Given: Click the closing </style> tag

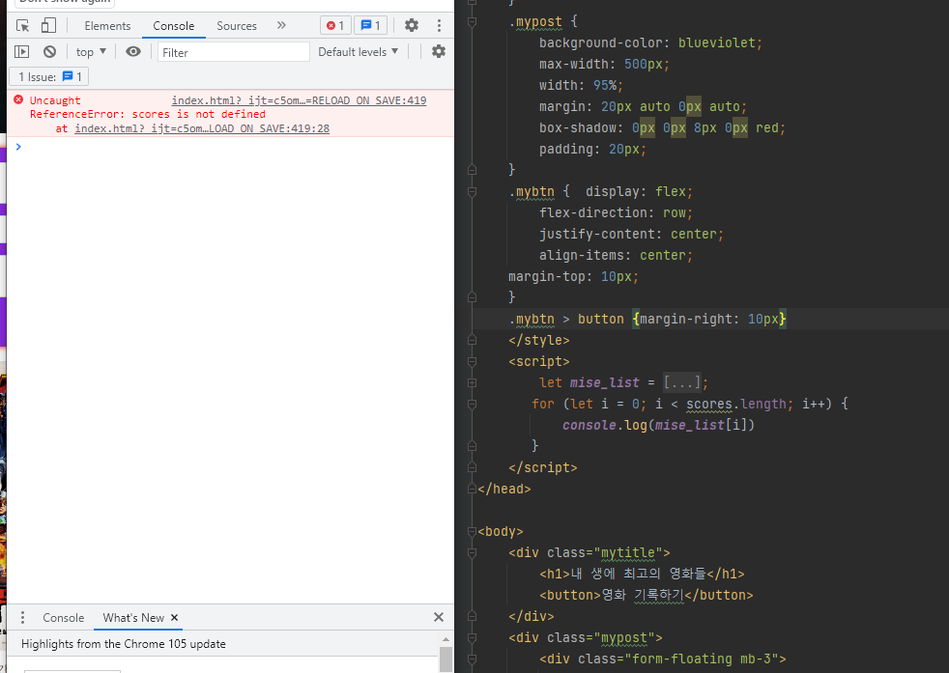Looking at the screenshot, I should click(x=538, y=341).
